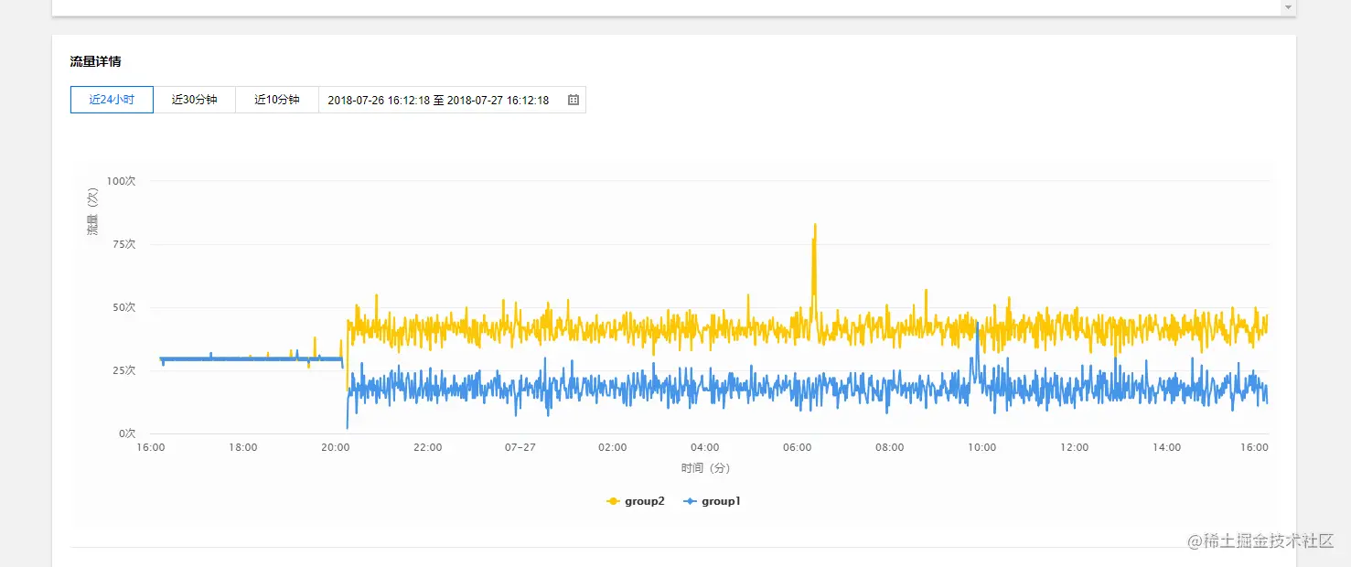Click the 18:00 x-axis tick label
This screenshot has height=567, width=1351.
pos(242,447)
